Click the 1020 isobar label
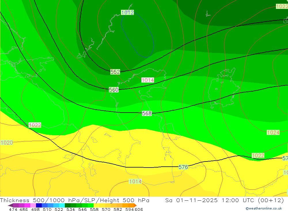The width and height of the screenshot is (288, 211). pyautogui.click(x=7, y=142)
